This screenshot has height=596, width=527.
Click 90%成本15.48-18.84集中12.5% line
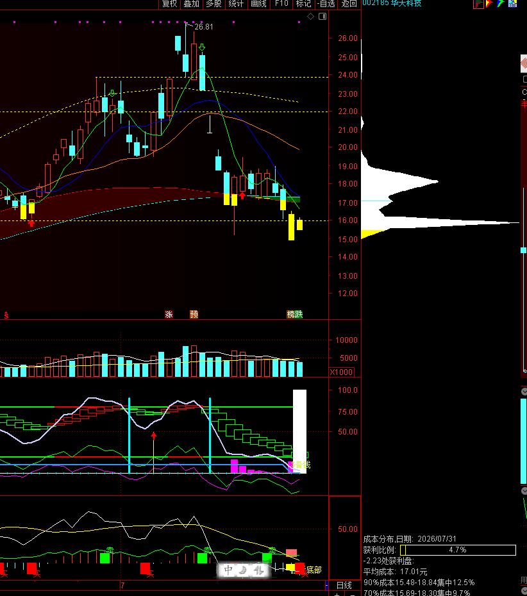tap(419, 583)
